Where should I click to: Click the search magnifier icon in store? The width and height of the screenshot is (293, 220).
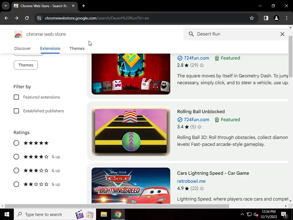pos(191,34)
